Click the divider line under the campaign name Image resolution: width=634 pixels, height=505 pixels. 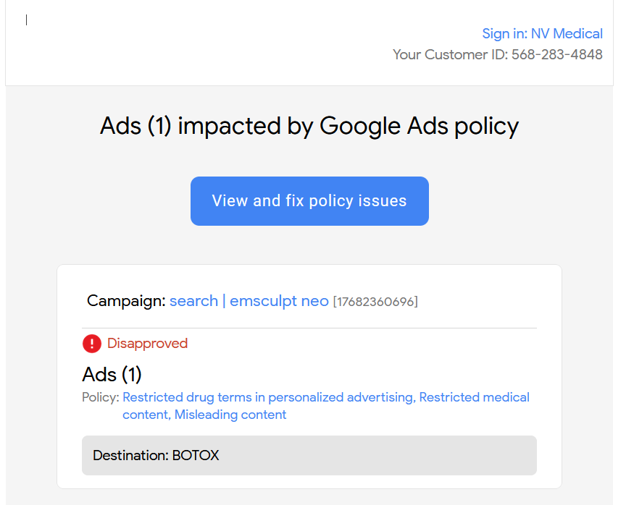click(309, 328)
